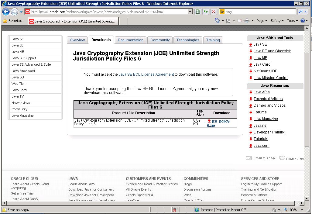This screenshot has height=214, width=312.
Task: Click the Help question mark icon
Action: (x=303, y=21)
